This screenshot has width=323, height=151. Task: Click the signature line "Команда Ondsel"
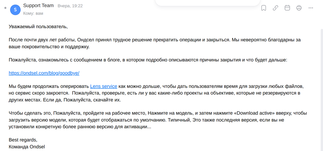click(27, 147)
